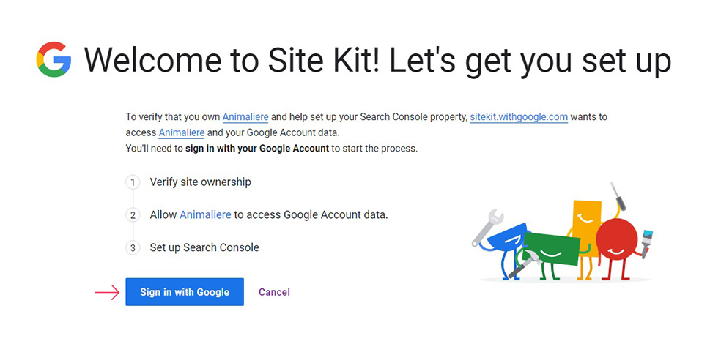Click the gray wrench in the illustration
710x355 pixels.
[x=487, y=227]
